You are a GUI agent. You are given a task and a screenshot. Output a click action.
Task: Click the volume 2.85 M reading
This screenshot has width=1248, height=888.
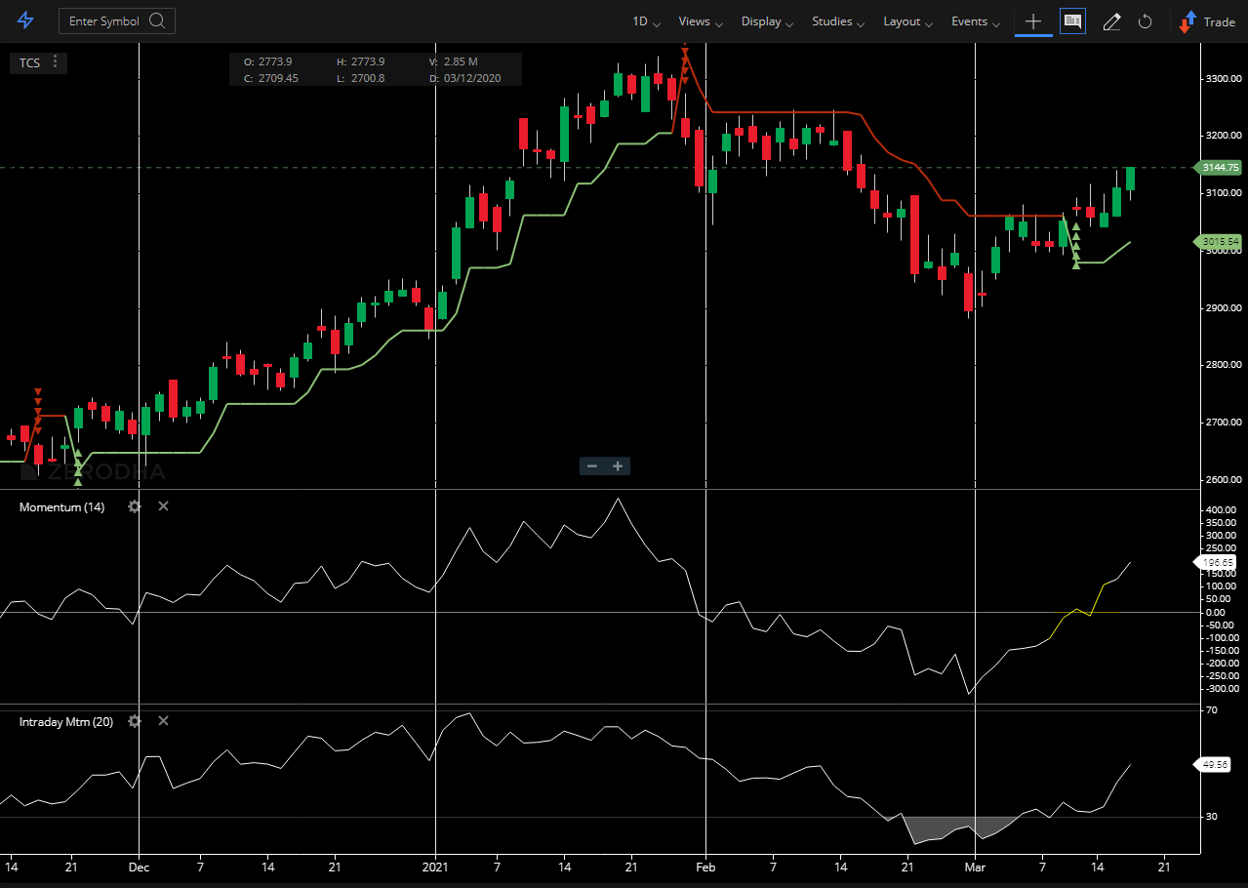pyautogui.click(x=461, y=61)
